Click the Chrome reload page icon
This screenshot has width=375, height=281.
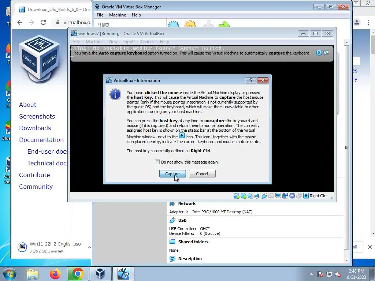point(43,22)
